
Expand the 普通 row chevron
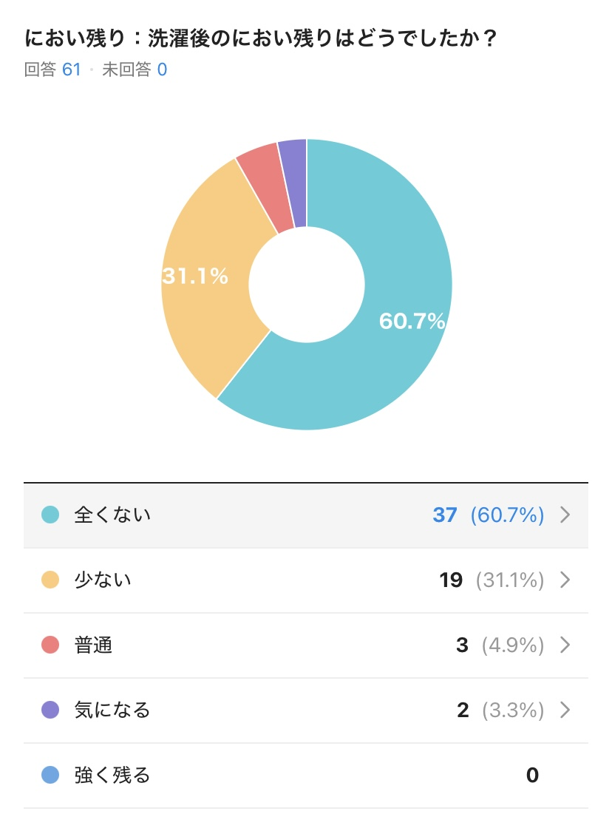click(x=565, y=645)
